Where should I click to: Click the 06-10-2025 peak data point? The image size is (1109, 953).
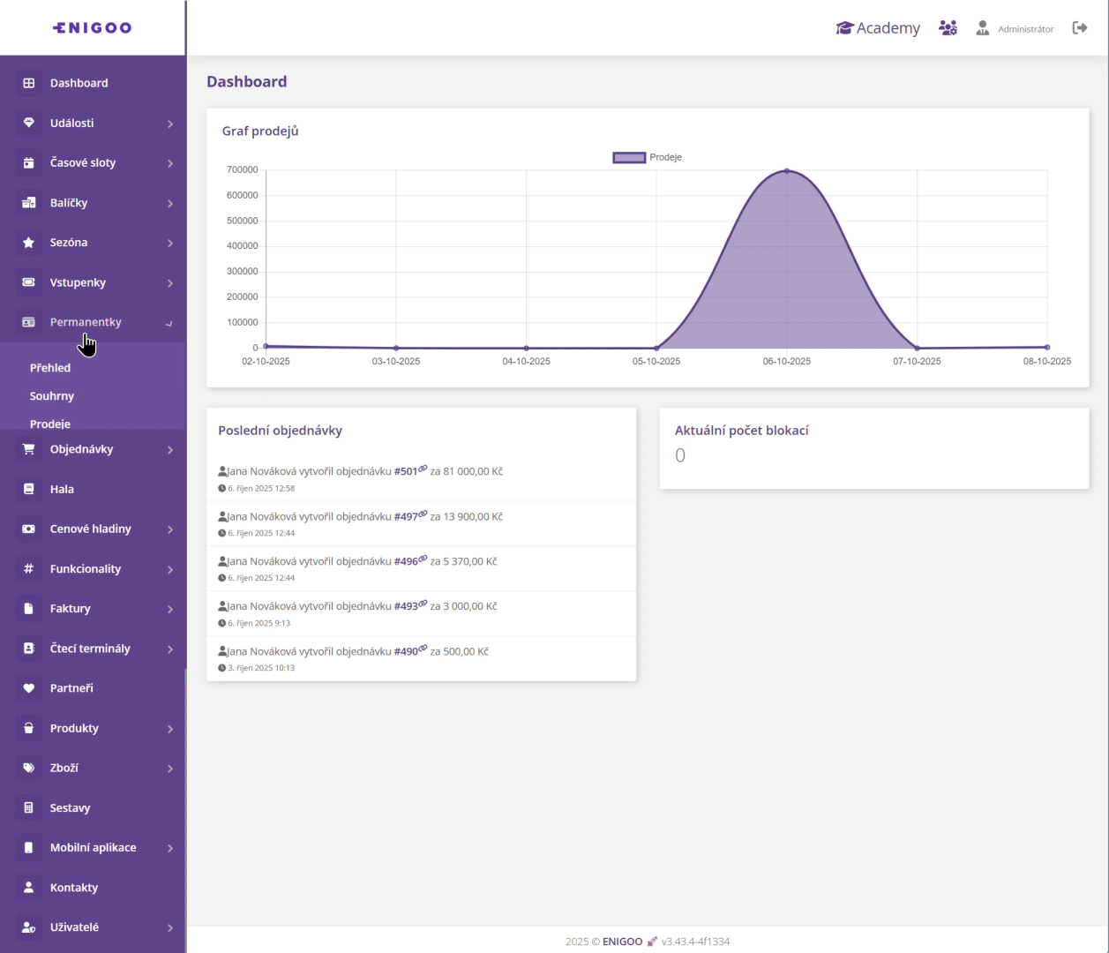click(x=787, y=171)
